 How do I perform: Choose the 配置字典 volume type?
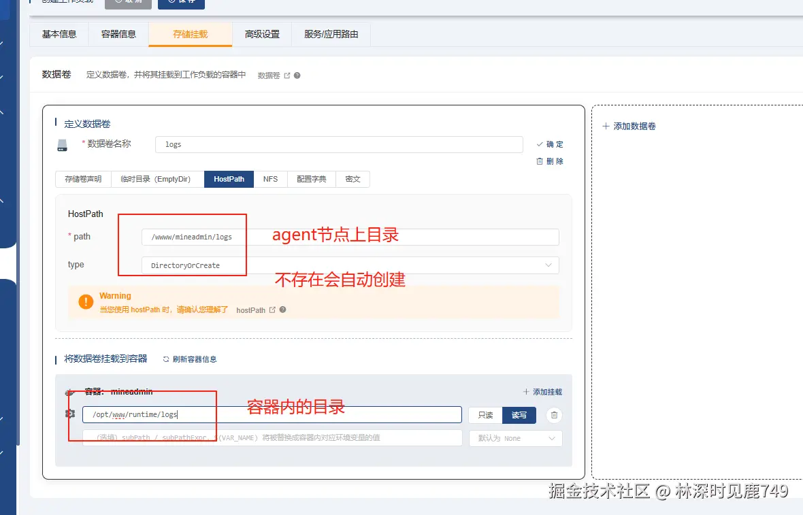pos(312,179)
